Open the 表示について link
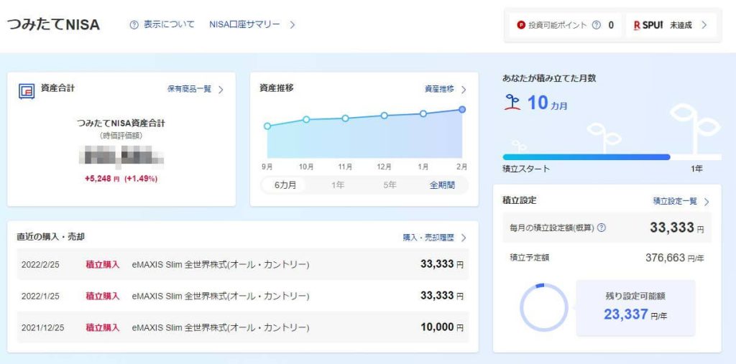 coord(168,24)
